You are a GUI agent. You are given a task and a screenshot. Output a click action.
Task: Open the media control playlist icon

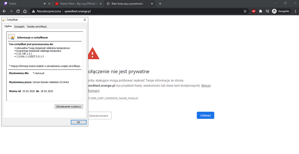tap(267, 11)
